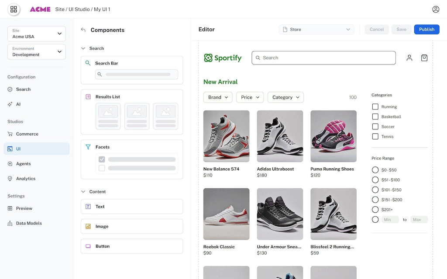
Task: Select the Image content component
Action: (x=132, y=226)
